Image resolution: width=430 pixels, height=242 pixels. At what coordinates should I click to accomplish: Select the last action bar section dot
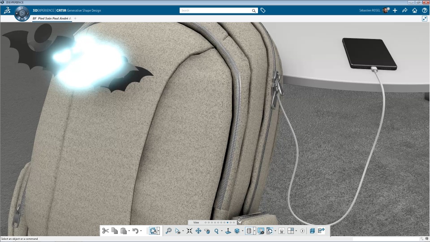click(x=234, y=223)
